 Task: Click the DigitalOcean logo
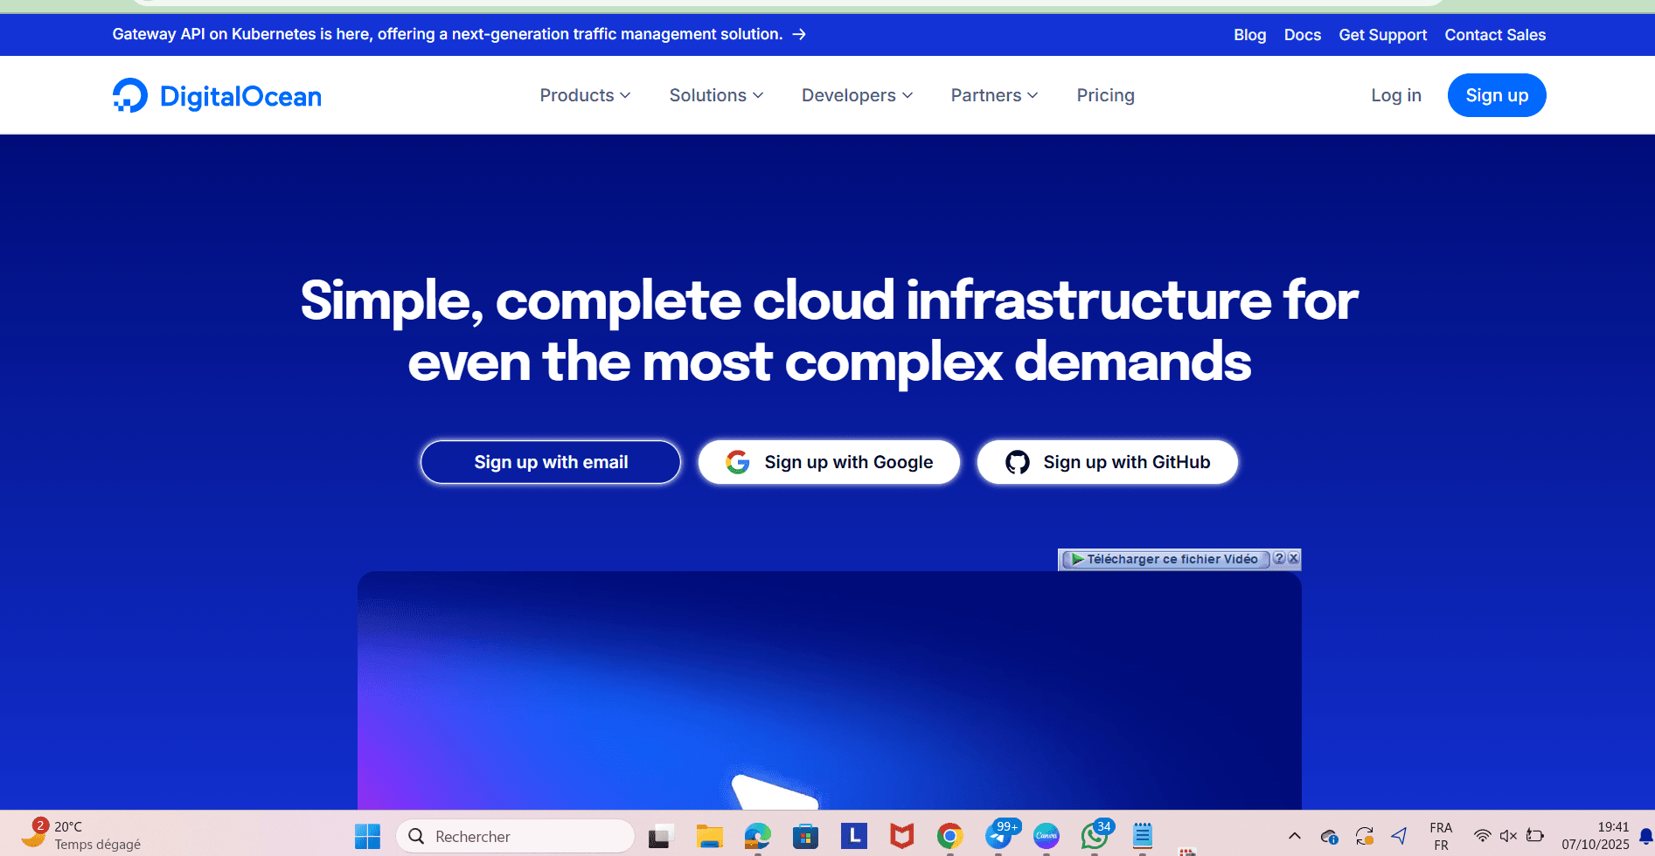(x=217, y=96)
